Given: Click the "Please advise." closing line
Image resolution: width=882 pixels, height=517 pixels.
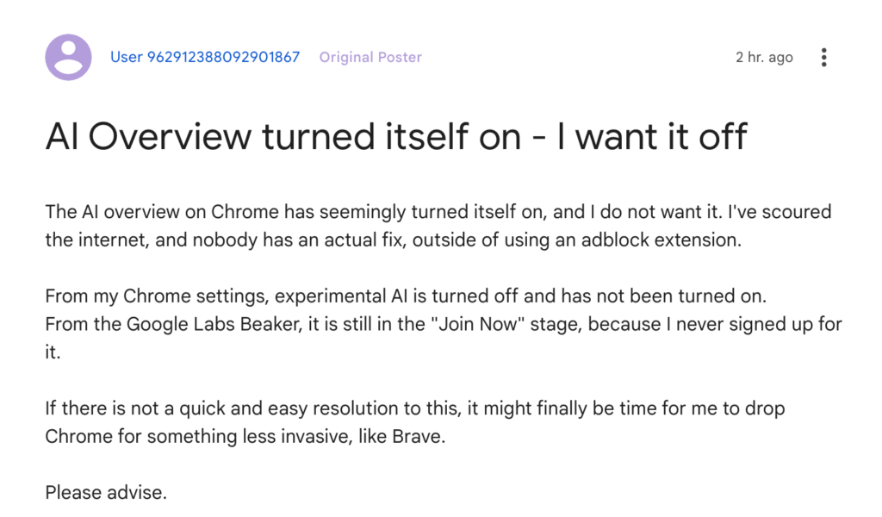Looking at the screenshot, I should (106, 494).
